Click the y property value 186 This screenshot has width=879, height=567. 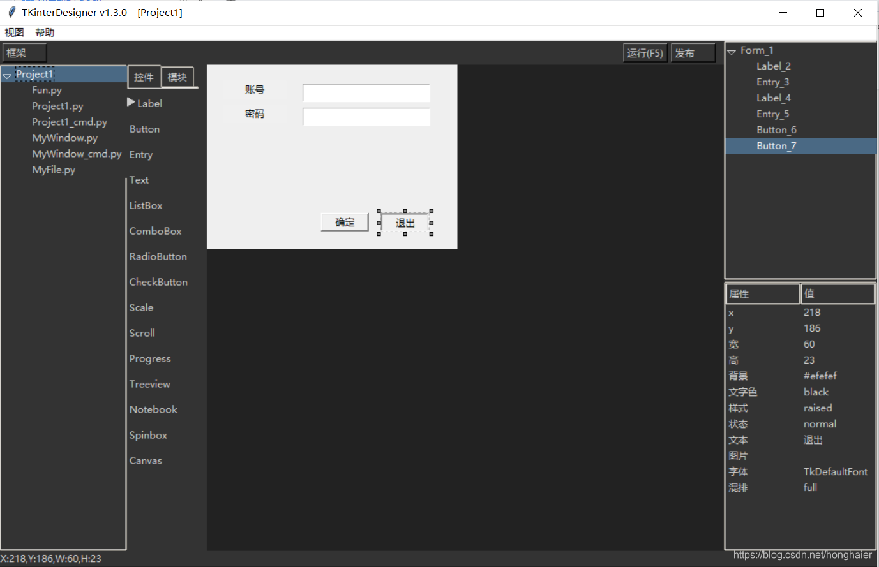click(812, 328)
